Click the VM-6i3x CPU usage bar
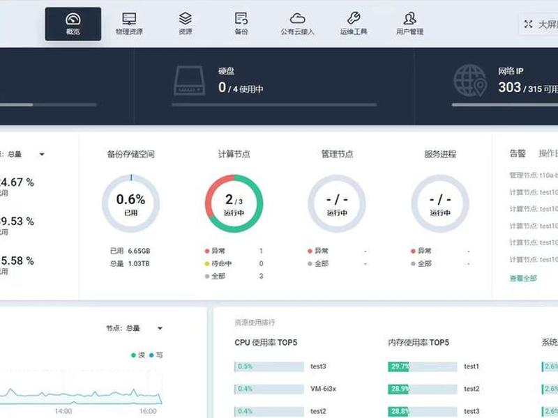Image resolution: width=558 pixels, height=418 pixels. click(269, 389)
